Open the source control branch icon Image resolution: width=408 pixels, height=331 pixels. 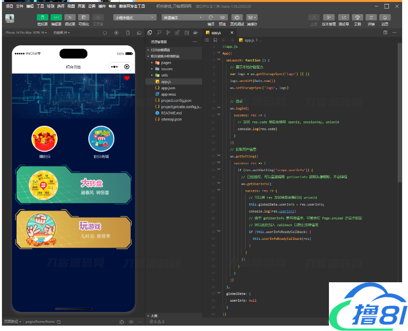click(x=167, y=33)
